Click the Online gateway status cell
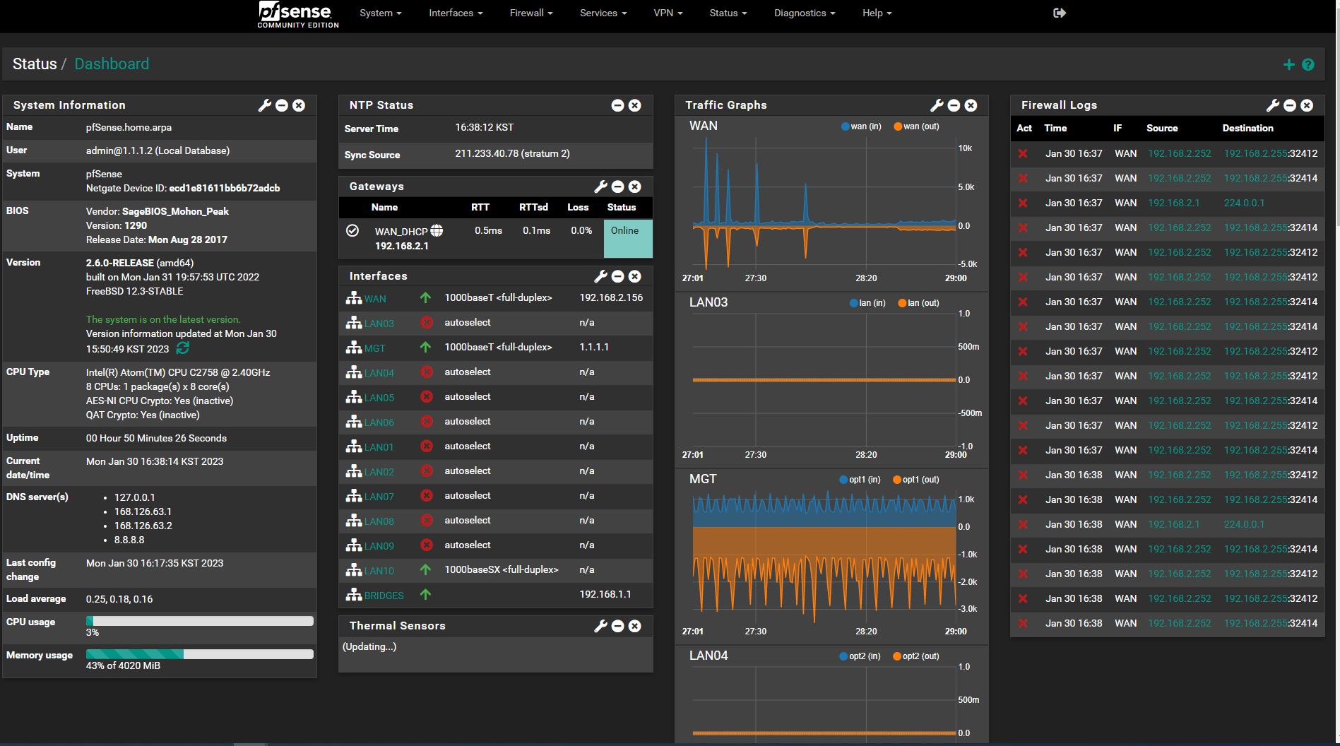1340x746 pixels. point(628,238)
